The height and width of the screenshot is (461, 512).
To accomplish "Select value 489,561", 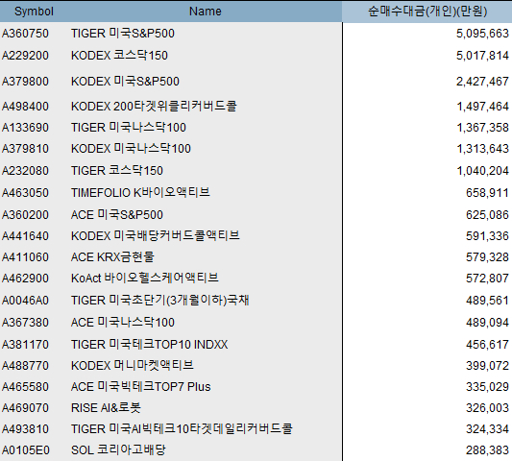I will click(487, 301).
